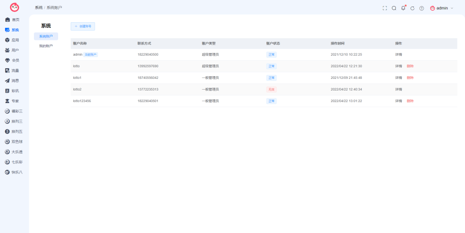465x233 pixels.
Task: Open the 专家 expert icon in sidebar
Action: (x=7, y=101)
